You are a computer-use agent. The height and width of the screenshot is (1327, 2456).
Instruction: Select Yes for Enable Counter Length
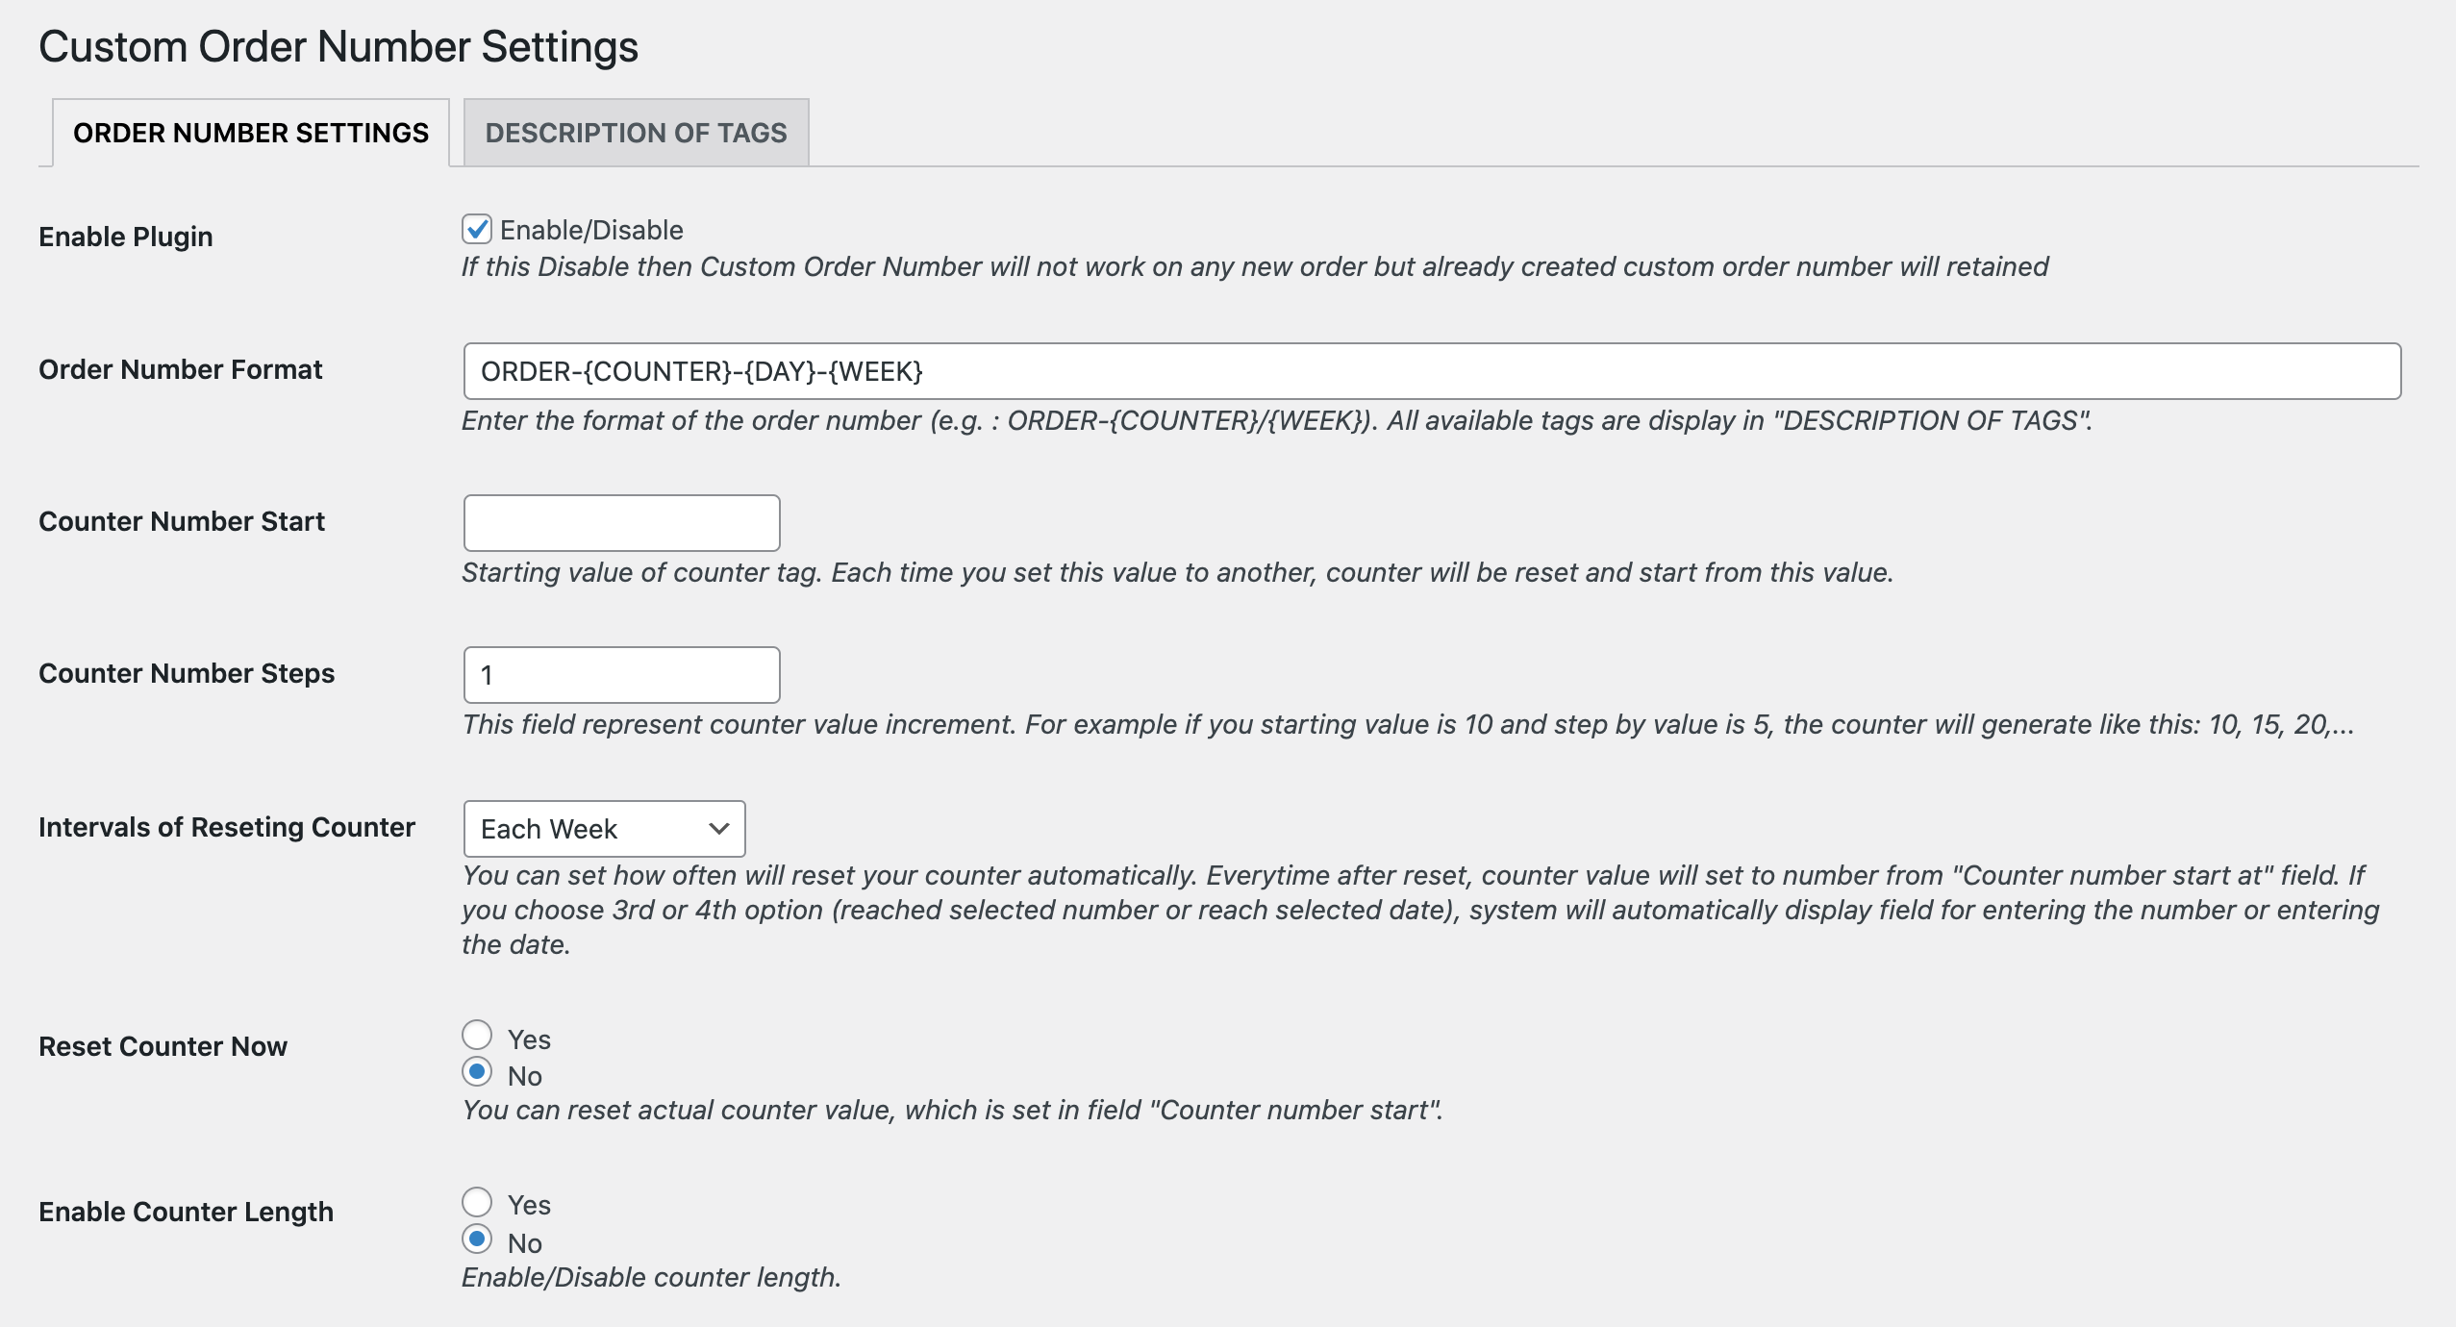click(479, 1202)
